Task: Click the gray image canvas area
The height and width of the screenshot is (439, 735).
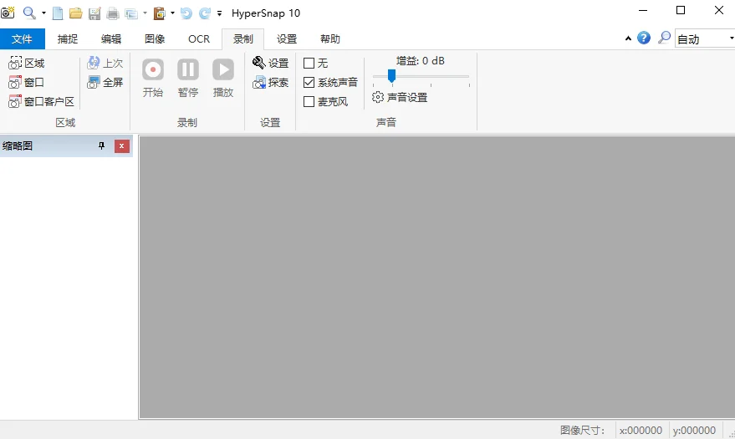Action: click(x=436, y=277)
